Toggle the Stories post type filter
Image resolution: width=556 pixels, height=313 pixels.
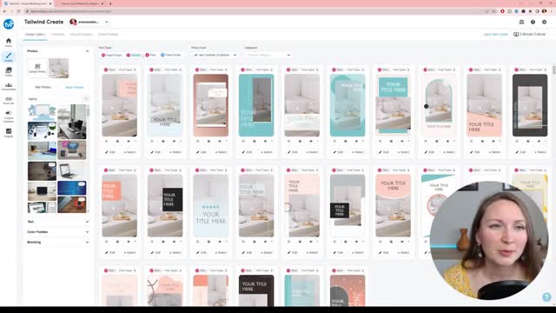click(x=134, y=55)
